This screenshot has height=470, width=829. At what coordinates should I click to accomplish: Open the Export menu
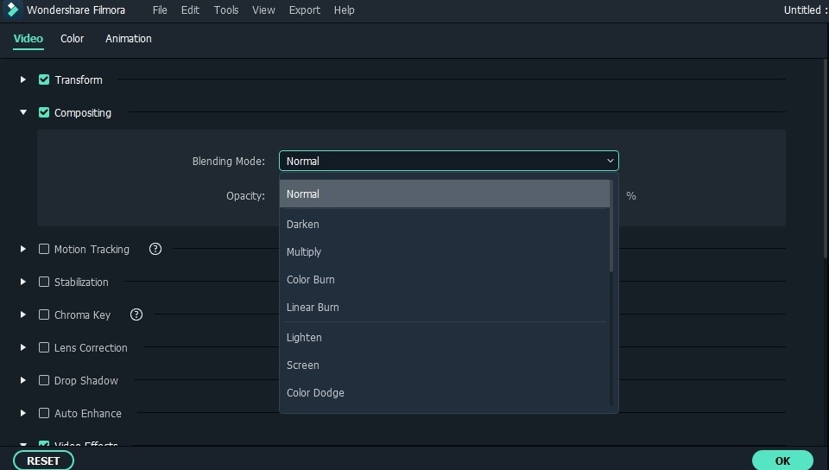305,10
